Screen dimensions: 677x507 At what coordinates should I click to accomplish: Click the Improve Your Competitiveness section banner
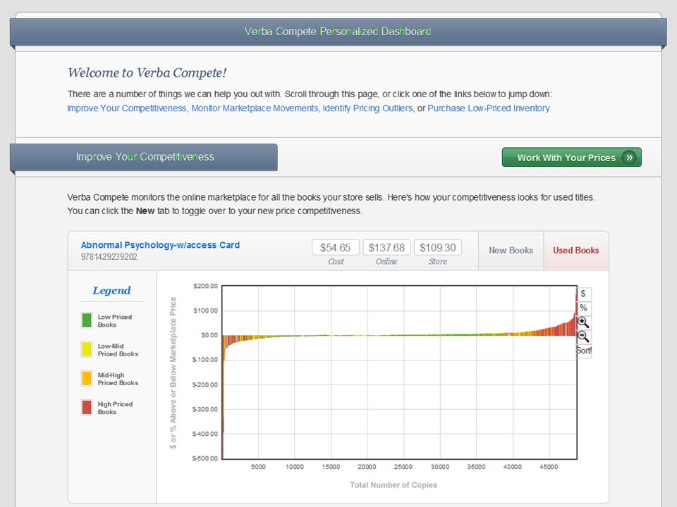click(x=144, y=157)
